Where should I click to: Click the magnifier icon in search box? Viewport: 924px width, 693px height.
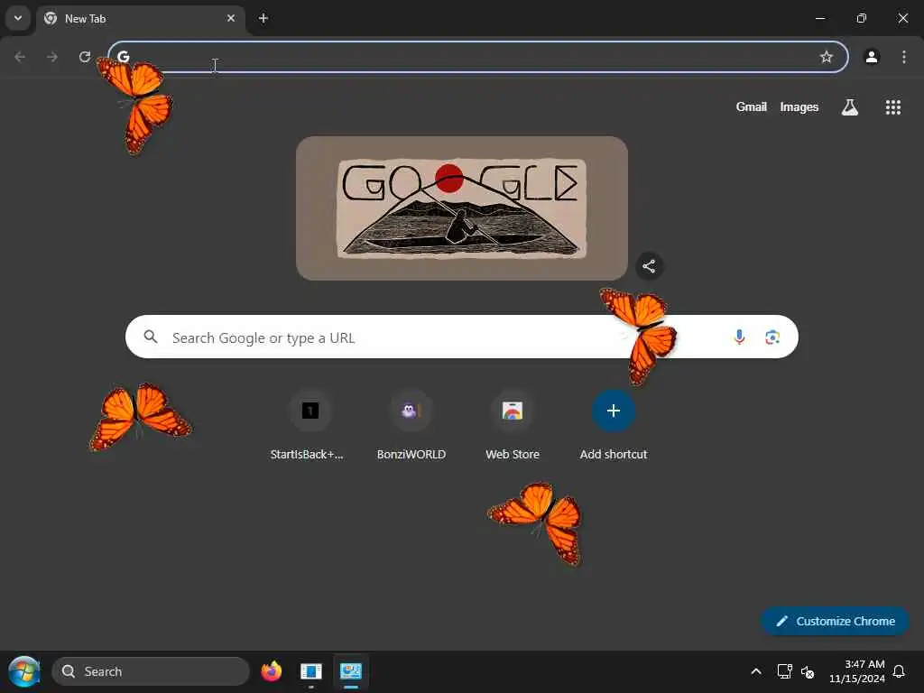coord(151,337)
